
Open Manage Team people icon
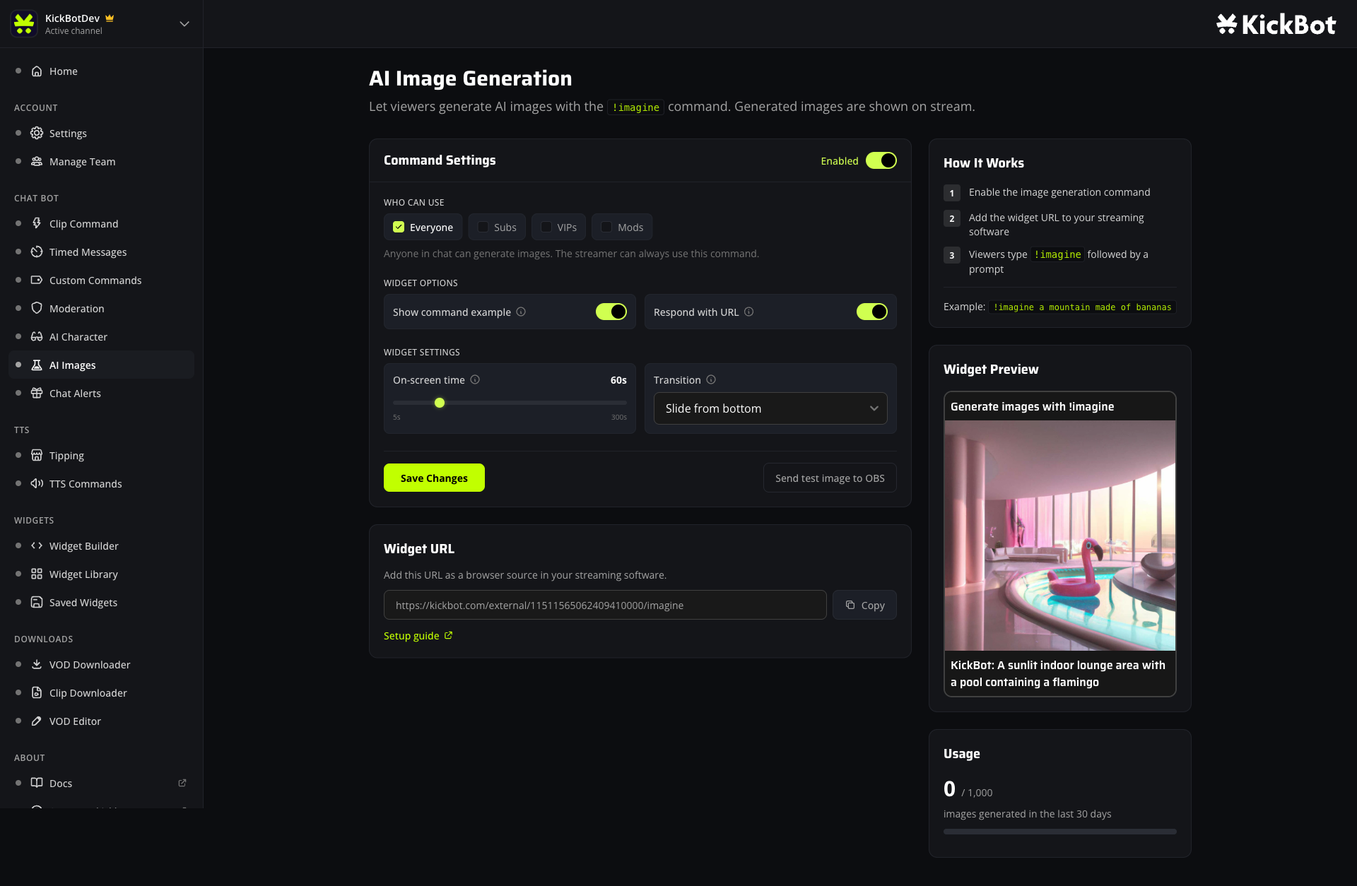pyautogui.click(x=37, y=162)
